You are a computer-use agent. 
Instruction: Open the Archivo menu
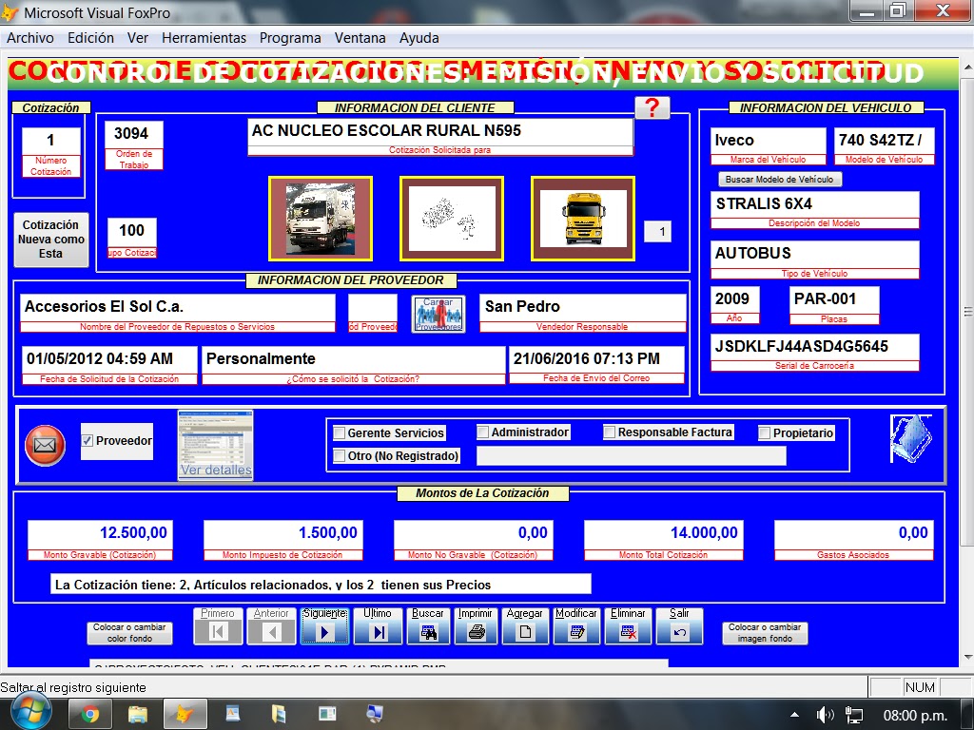[x=30, y=38]
